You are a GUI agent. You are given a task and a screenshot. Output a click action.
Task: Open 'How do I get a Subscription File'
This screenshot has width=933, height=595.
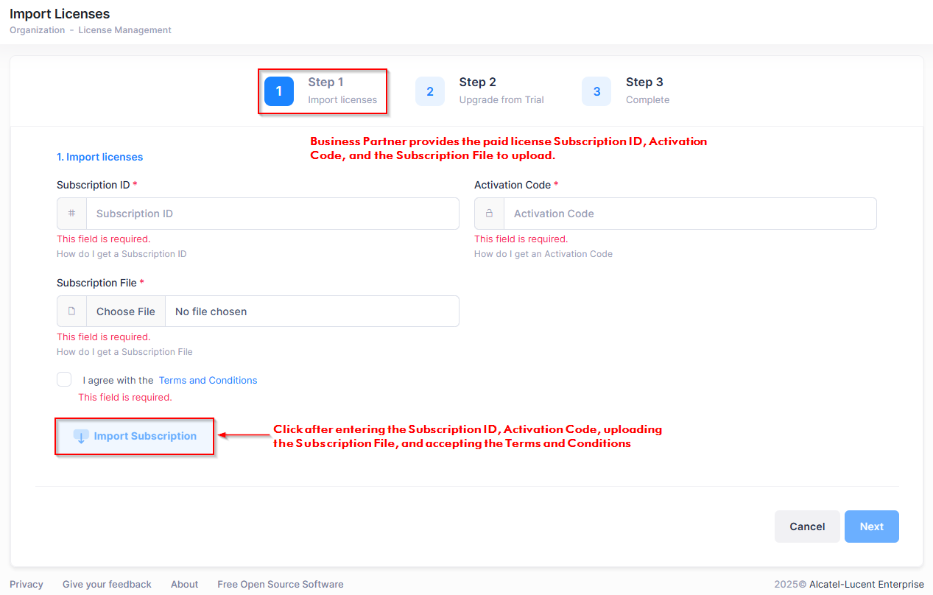tap(124, 352)
